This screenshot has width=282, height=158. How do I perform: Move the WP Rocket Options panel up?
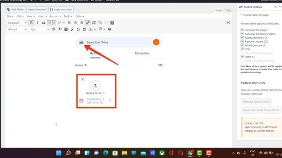click(x=275, y=7)
